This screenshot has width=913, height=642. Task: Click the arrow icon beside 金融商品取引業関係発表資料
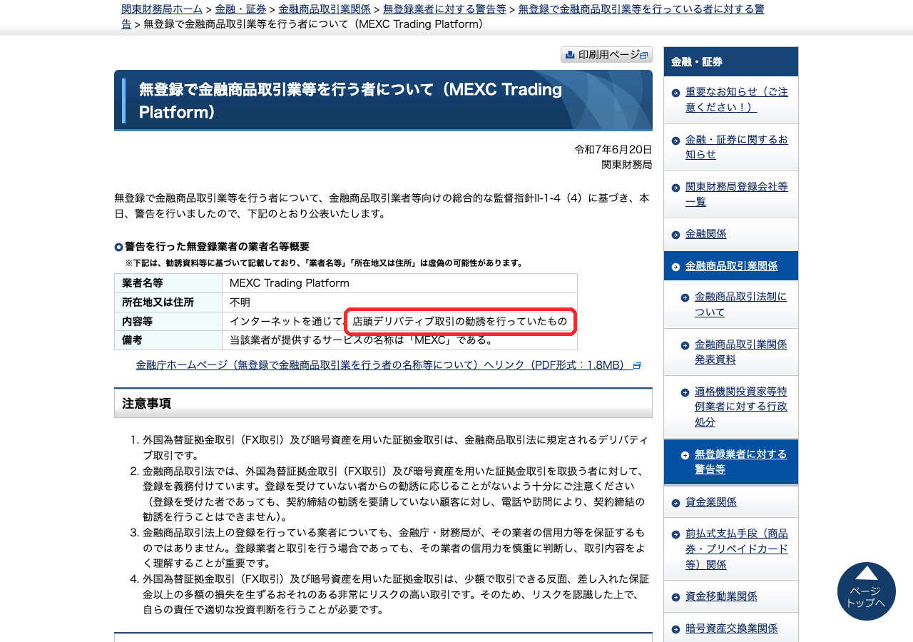(685, 345)
